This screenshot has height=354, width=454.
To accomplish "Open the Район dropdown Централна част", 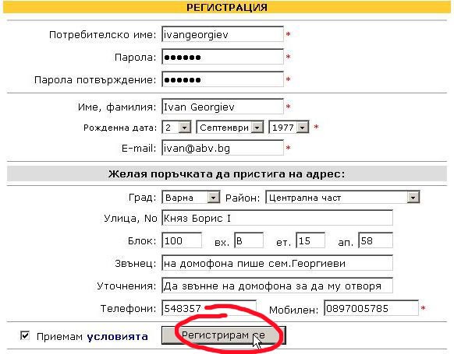I will [x=342, y=198].
